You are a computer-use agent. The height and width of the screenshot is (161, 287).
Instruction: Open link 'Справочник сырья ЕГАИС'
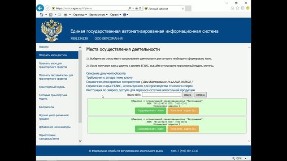[x=139, y=86]
